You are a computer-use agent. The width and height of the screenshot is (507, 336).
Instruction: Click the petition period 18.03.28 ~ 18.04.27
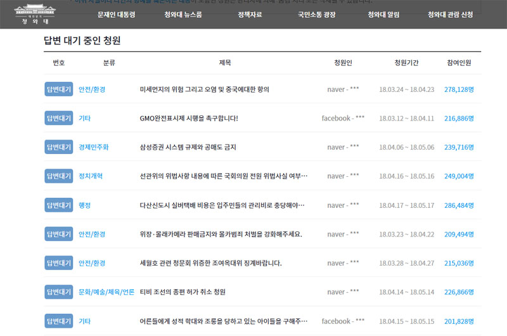pos(407,263)
